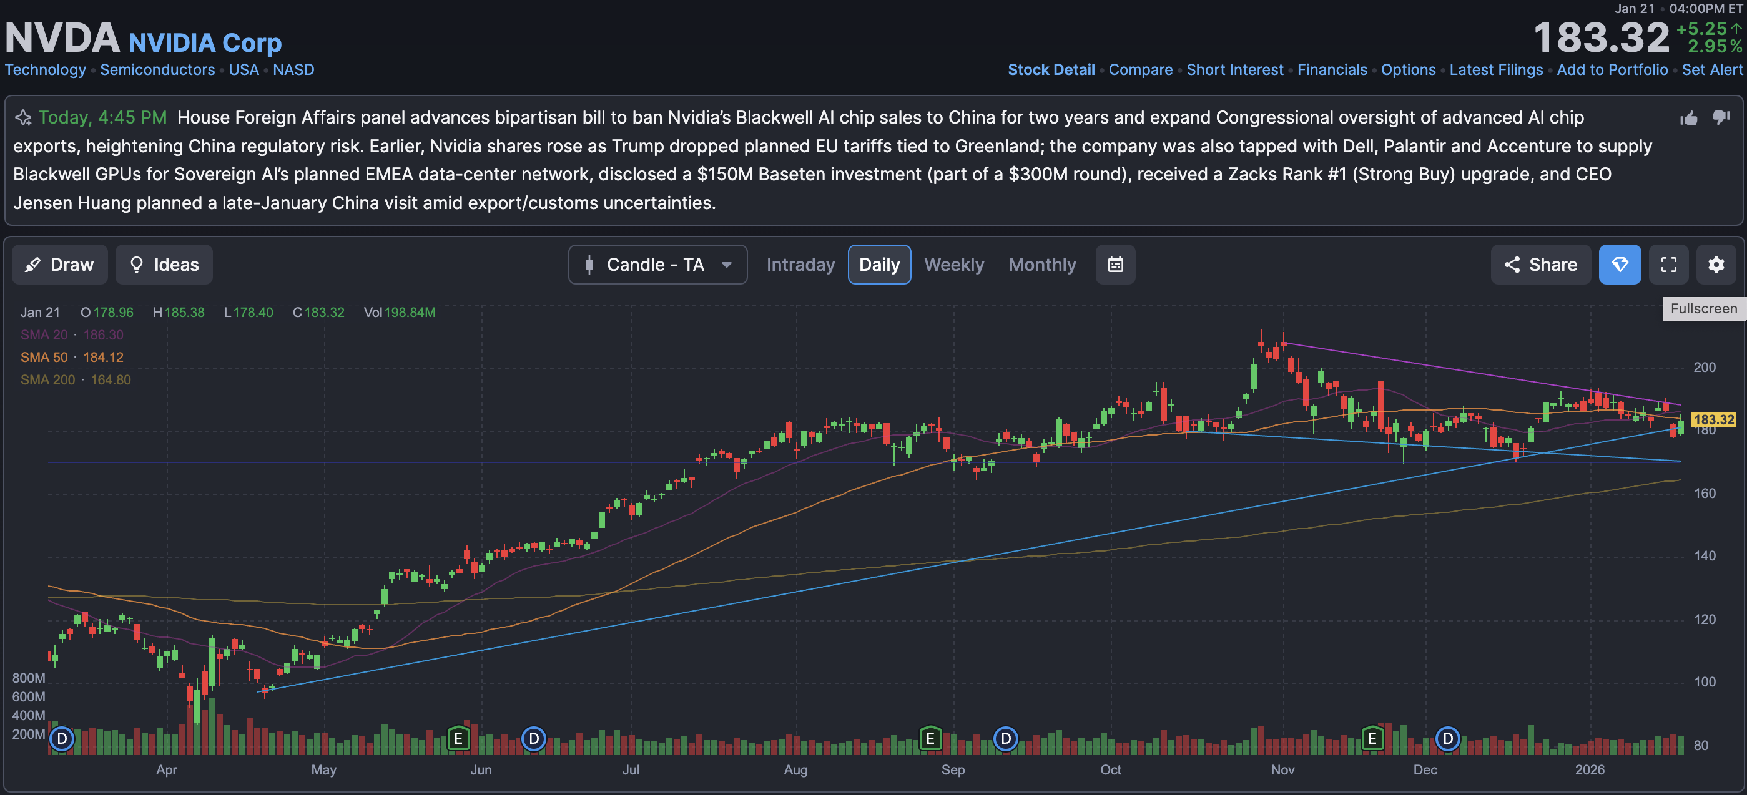Open the Candle - TA chart type dropdown
Screen dimensions: 1747x795
[x=657, y=265]
